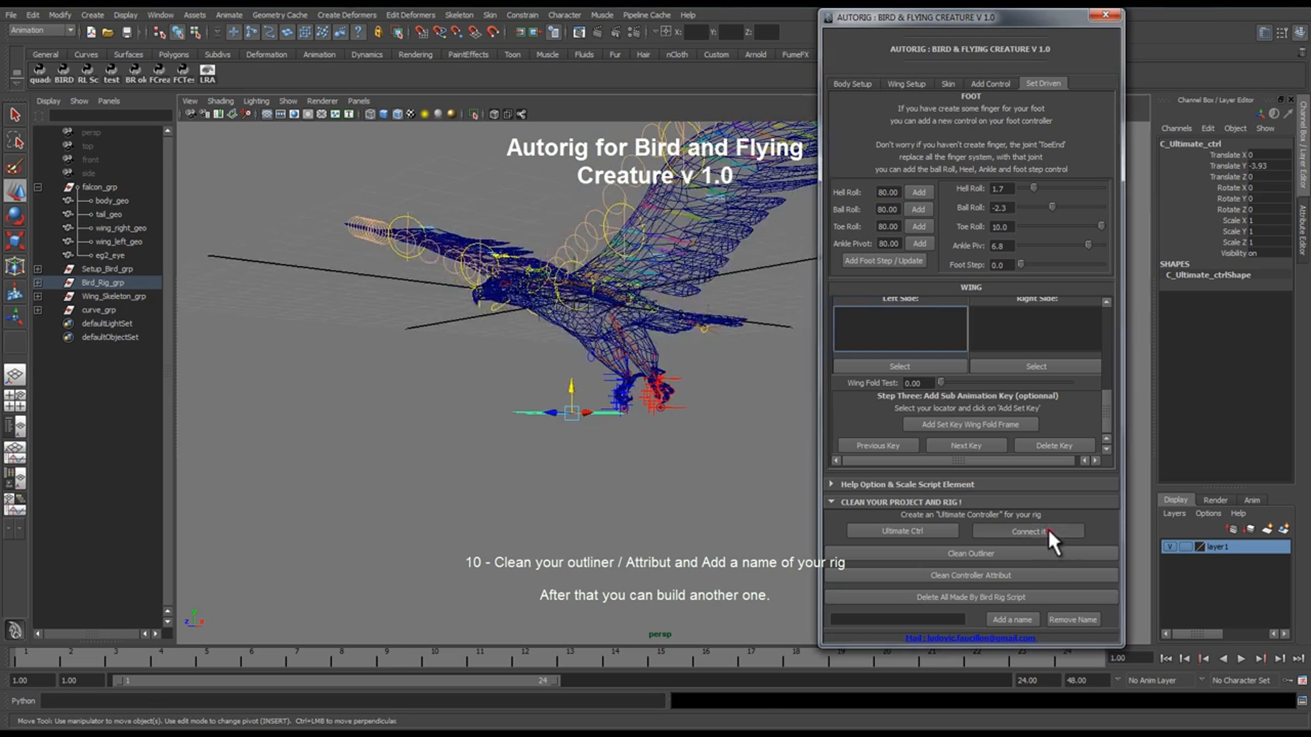Activate the Lasso selection tool

[x=15, y=141]
